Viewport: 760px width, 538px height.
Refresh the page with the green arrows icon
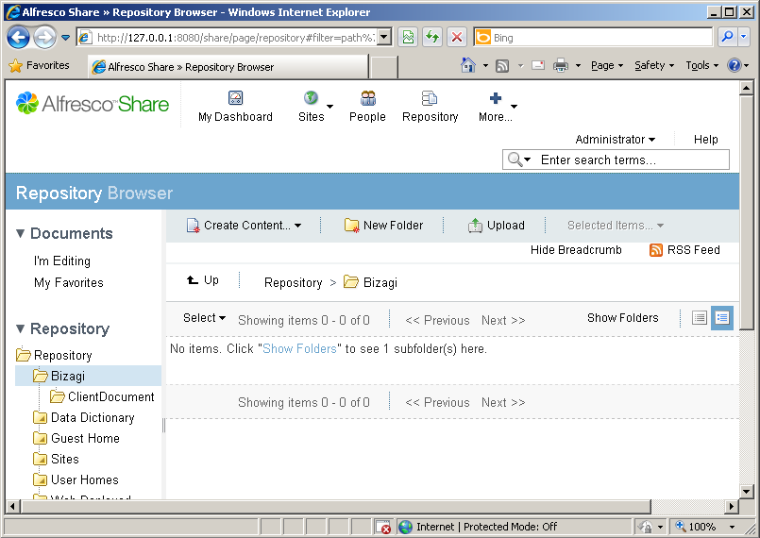coord(431,38)
